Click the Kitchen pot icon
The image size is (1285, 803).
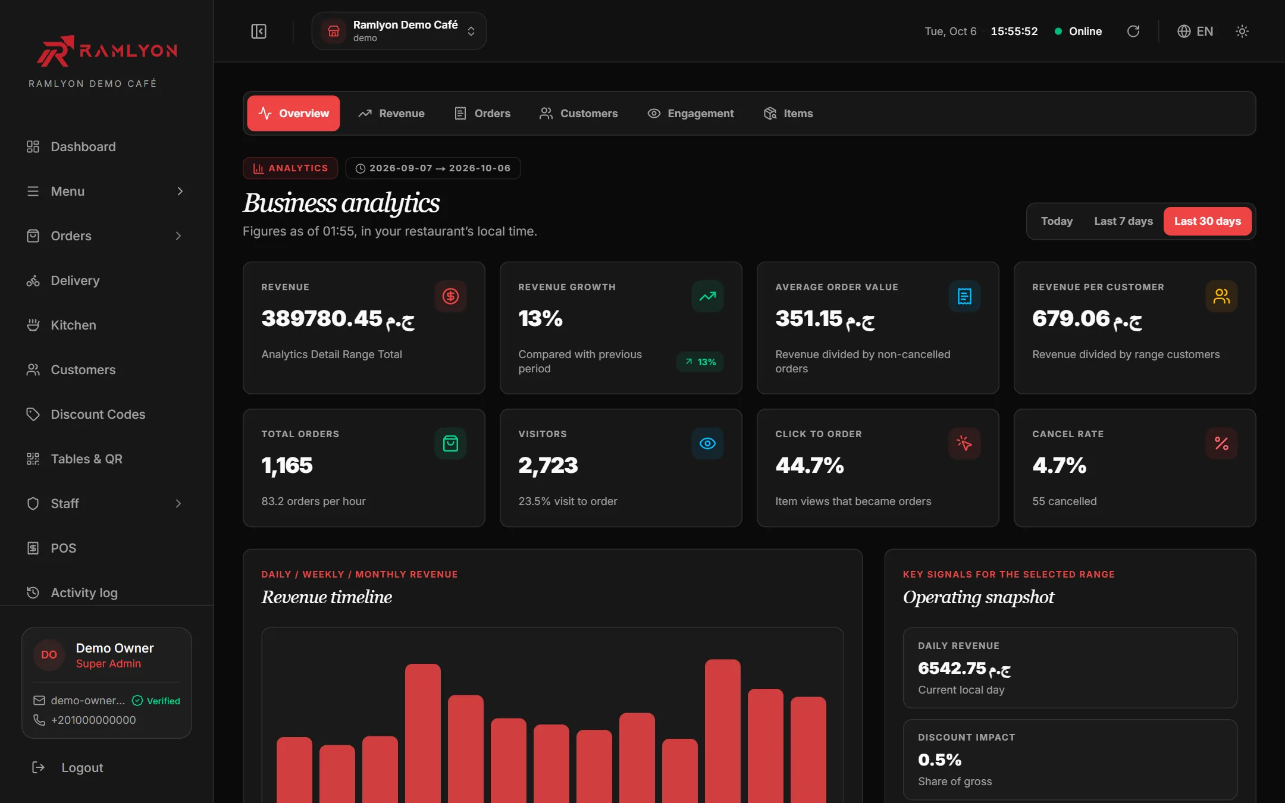(33, 325)
